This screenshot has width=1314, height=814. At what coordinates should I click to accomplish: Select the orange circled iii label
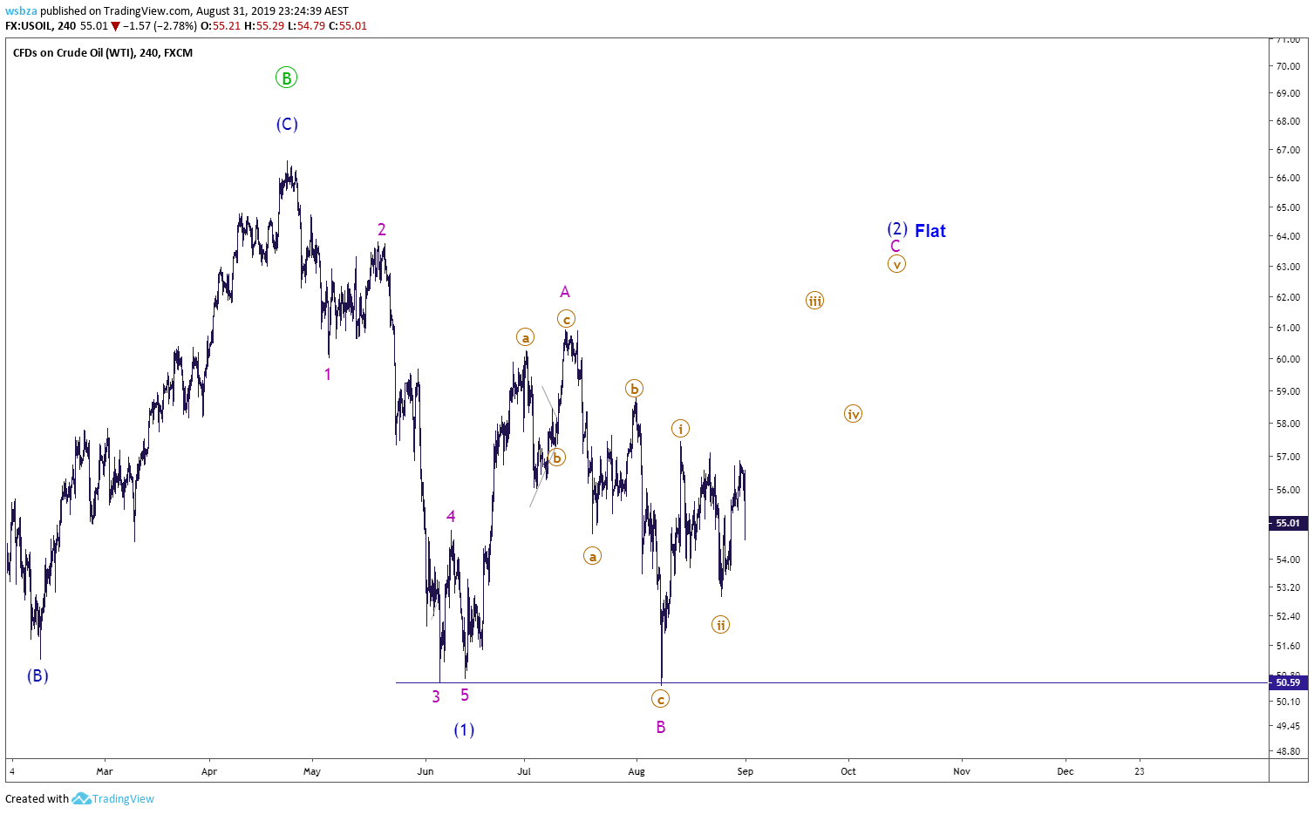click(814, 301)
